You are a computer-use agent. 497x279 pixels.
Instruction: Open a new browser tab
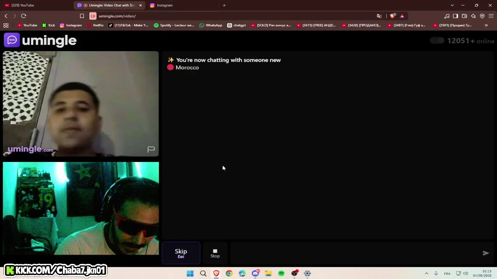(224, 5)
